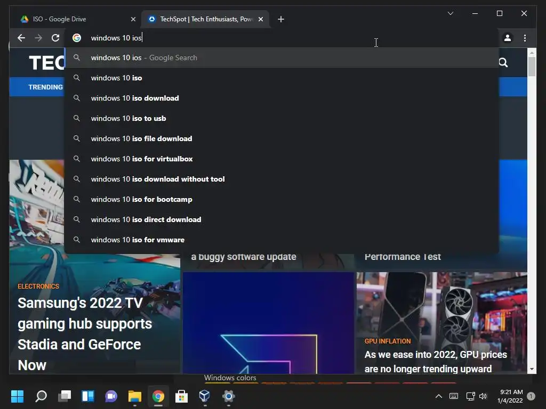Select 'windows 10 iso for bootcamp' suggestion
The image size is (546, 409).
[x=282, y=199]
